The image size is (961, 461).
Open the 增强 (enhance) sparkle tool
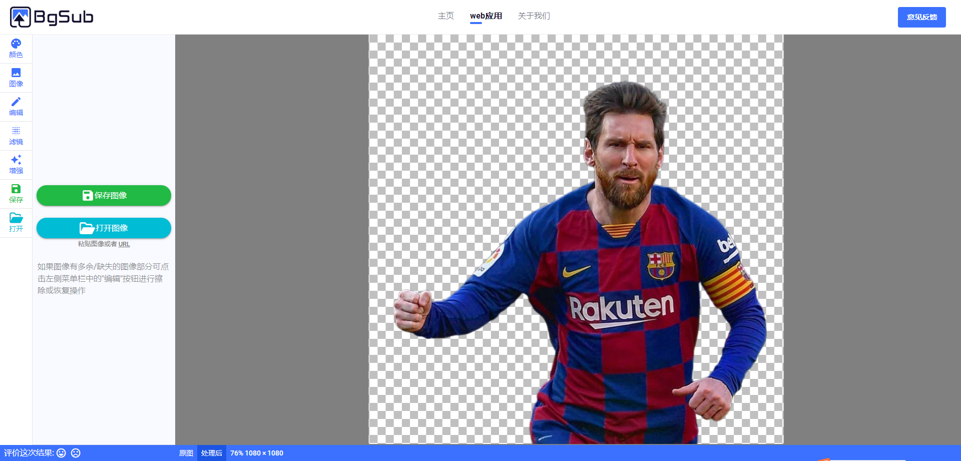click(16, 165)
